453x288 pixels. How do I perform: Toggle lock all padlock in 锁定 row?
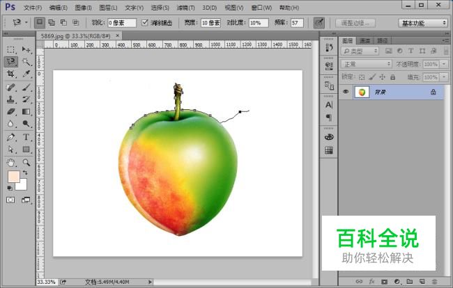point(392,77)
